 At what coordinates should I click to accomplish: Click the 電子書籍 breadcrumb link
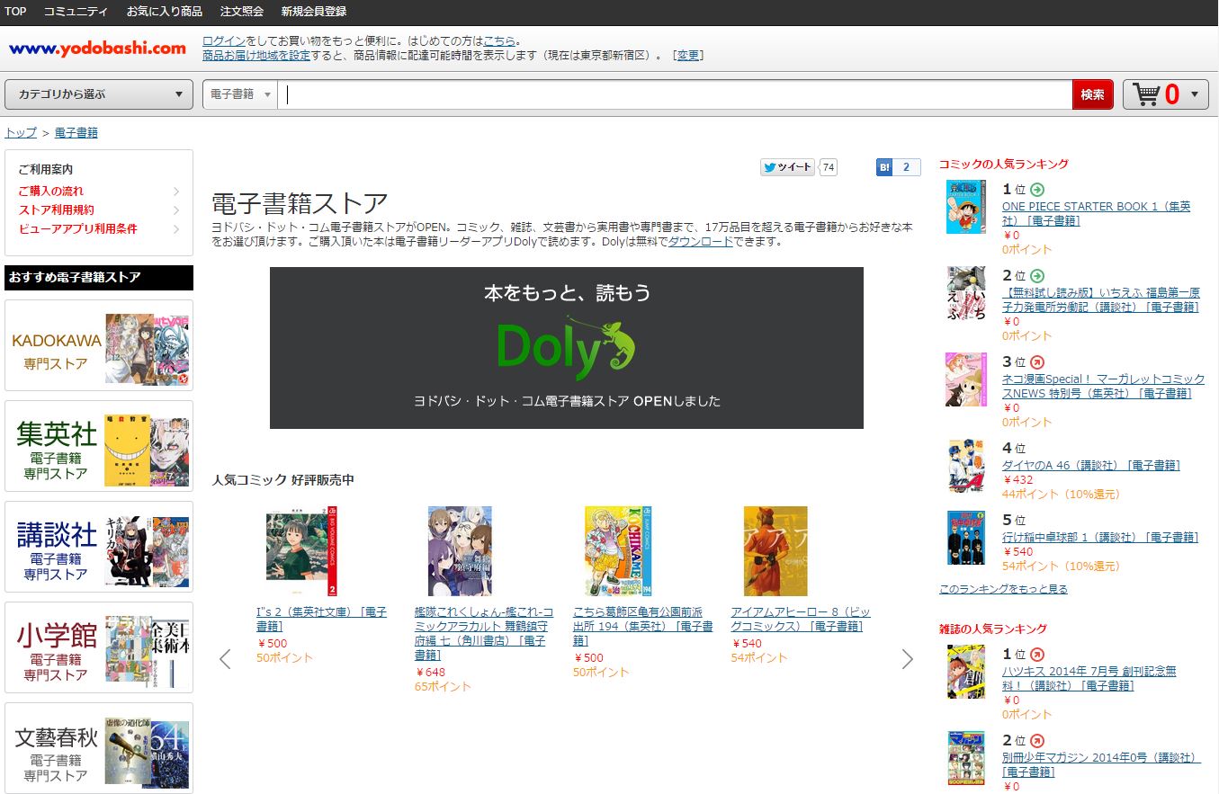(x=76, y=133)
